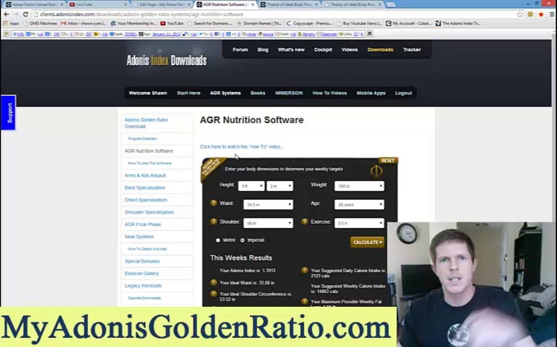This screenshot has width=557, height=347.
Task: Open the Shoulder dropdown
Action: (268, 223)
